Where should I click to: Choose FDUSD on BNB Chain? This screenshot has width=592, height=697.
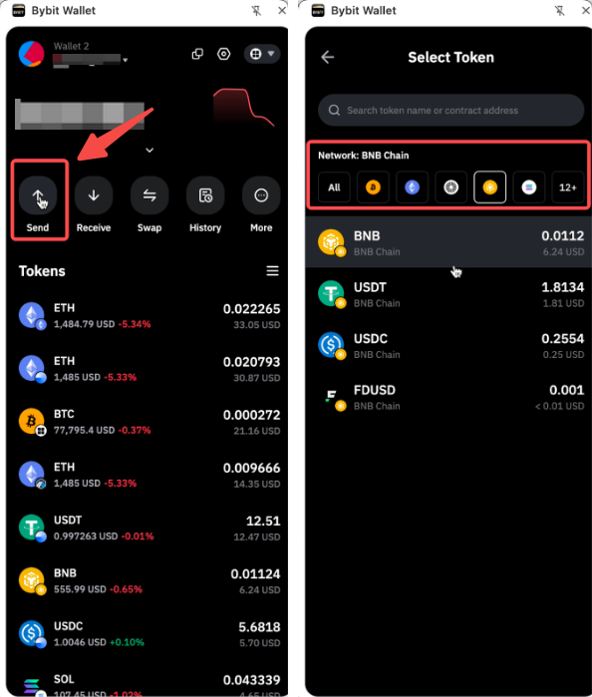click(x=450, y=398)
